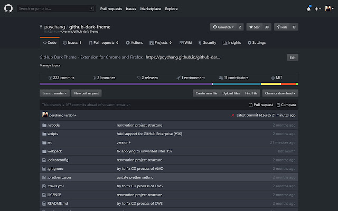Fork the repository
The image size is (338, 211).
pos(281,27)
